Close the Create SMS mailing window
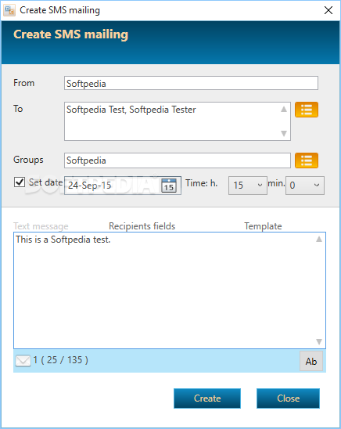The image size is (341, 429). [328, 10]
